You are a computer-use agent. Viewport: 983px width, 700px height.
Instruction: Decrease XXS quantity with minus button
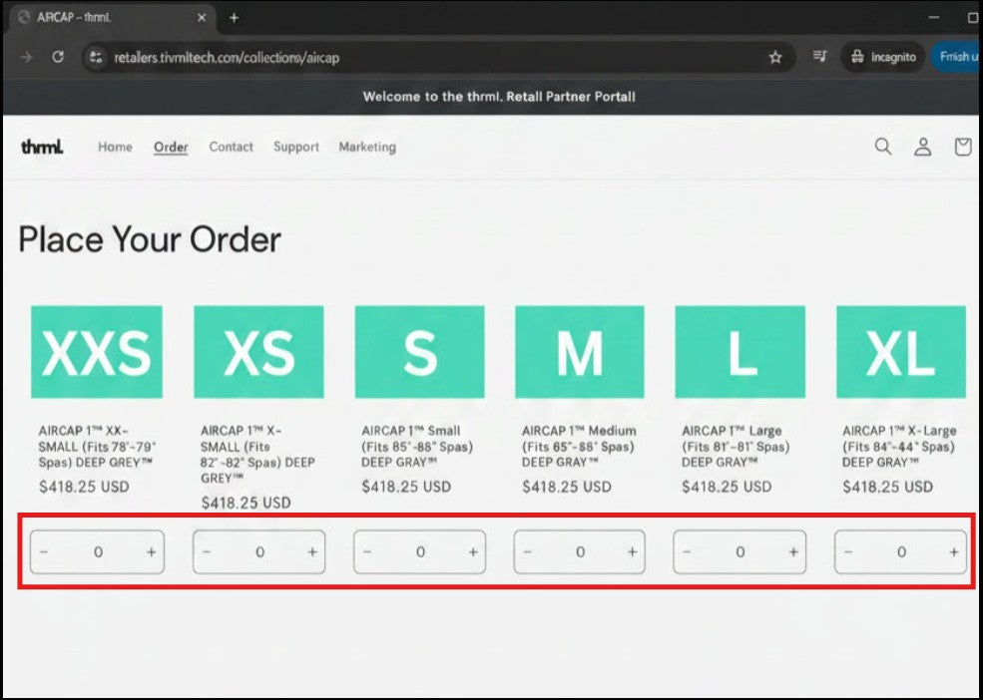(44, 552)
